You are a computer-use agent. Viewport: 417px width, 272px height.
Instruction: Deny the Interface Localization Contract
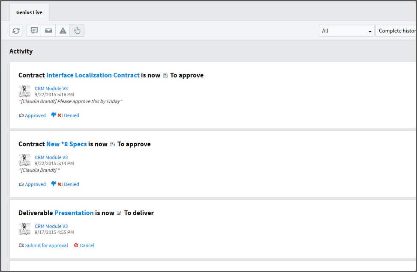click(x=66, y=115)
